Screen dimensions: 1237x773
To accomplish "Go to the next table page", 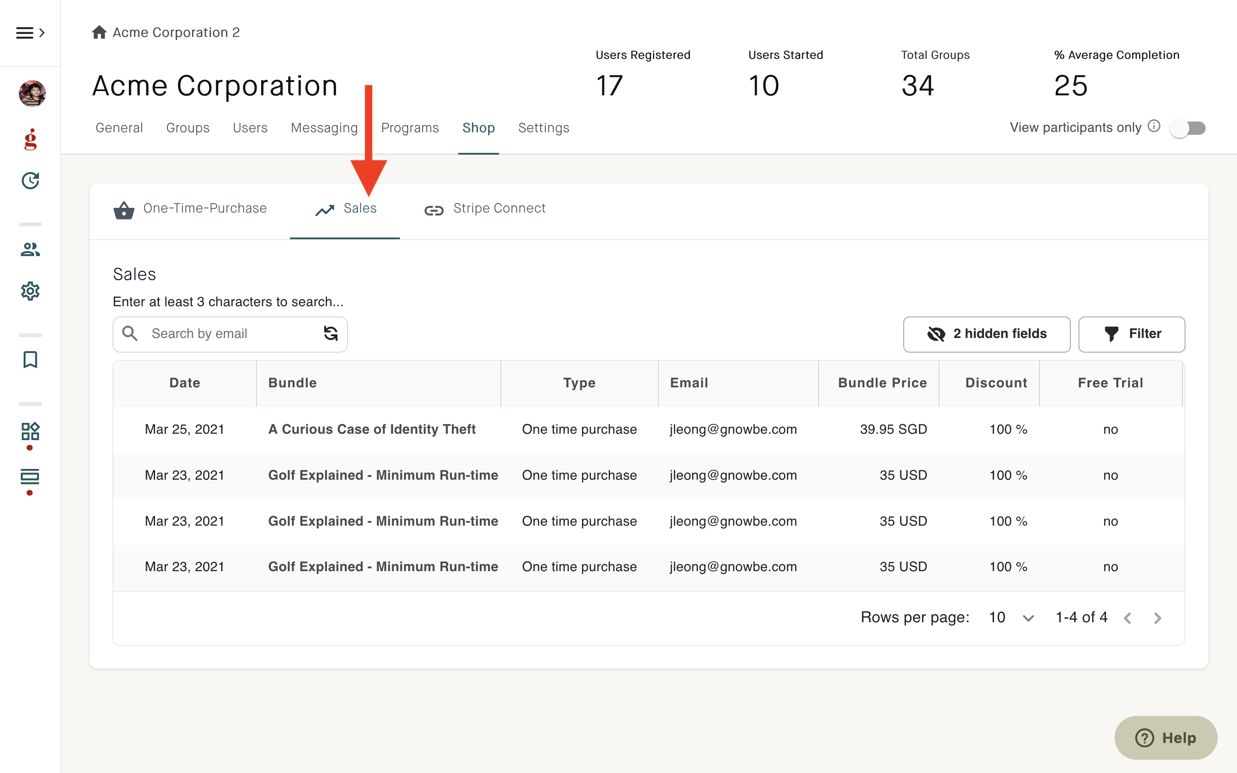I will 1158,618.
